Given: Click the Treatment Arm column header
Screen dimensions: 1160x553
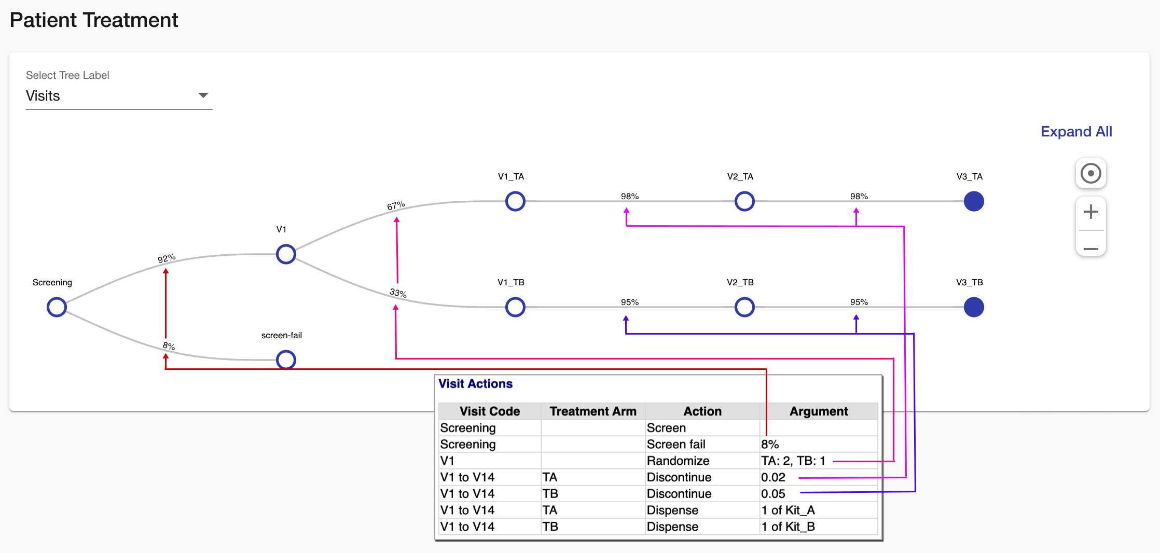Looking at the screenshot, I should [x=593, y=411].
